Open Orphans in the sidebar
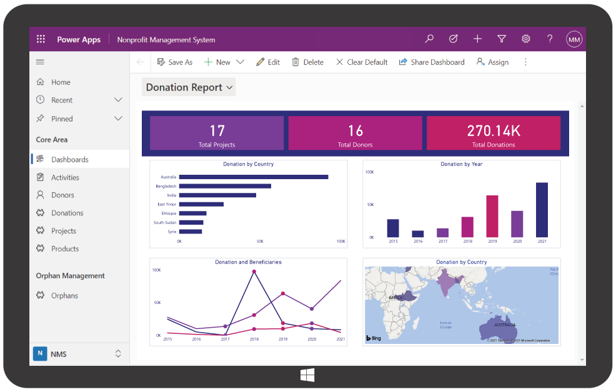 [x=64, y=296]
